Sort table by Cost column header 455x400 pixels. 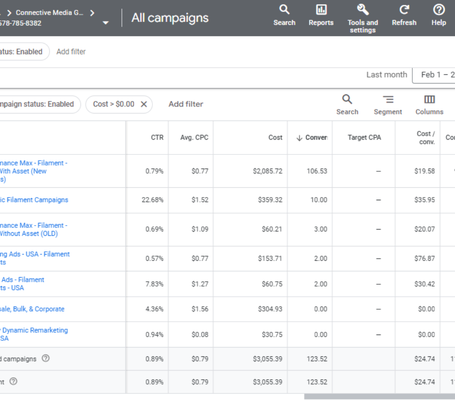click(x=275, y=137)
